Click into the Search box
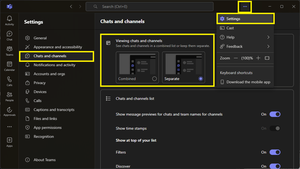Screen dimensions: 300x169 150,7
